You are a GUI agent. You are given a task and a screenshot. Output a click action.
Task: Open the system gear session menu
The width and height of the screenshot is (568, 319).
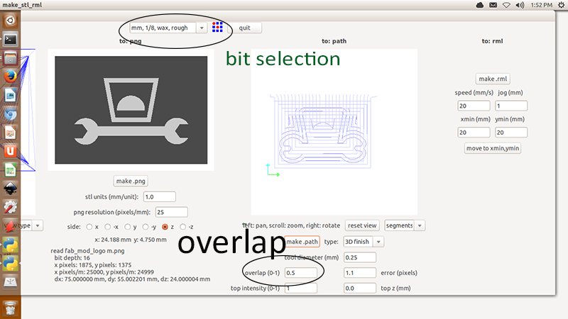click(x=562, y=5)
